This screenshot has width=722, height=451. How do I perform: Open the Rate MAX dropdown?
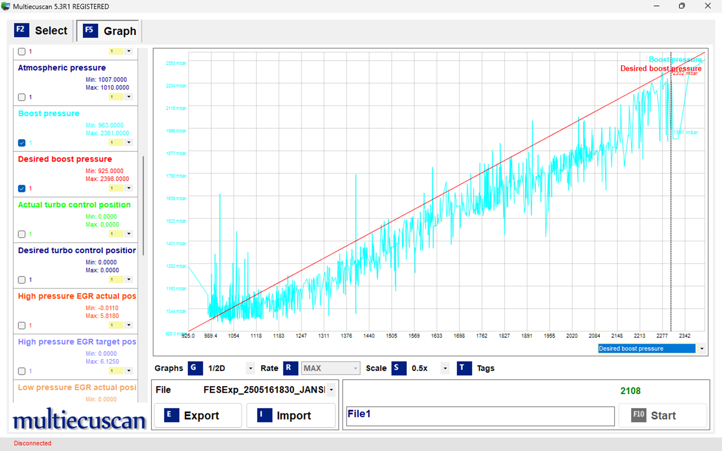point(356,368)
